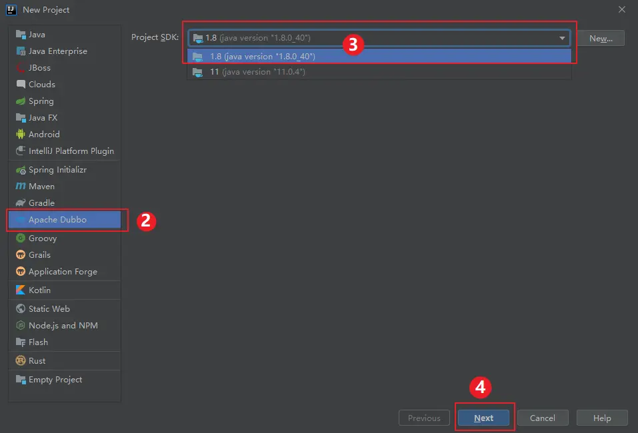
Task: Select the Static Web globe icon
Action: point(21,309)
